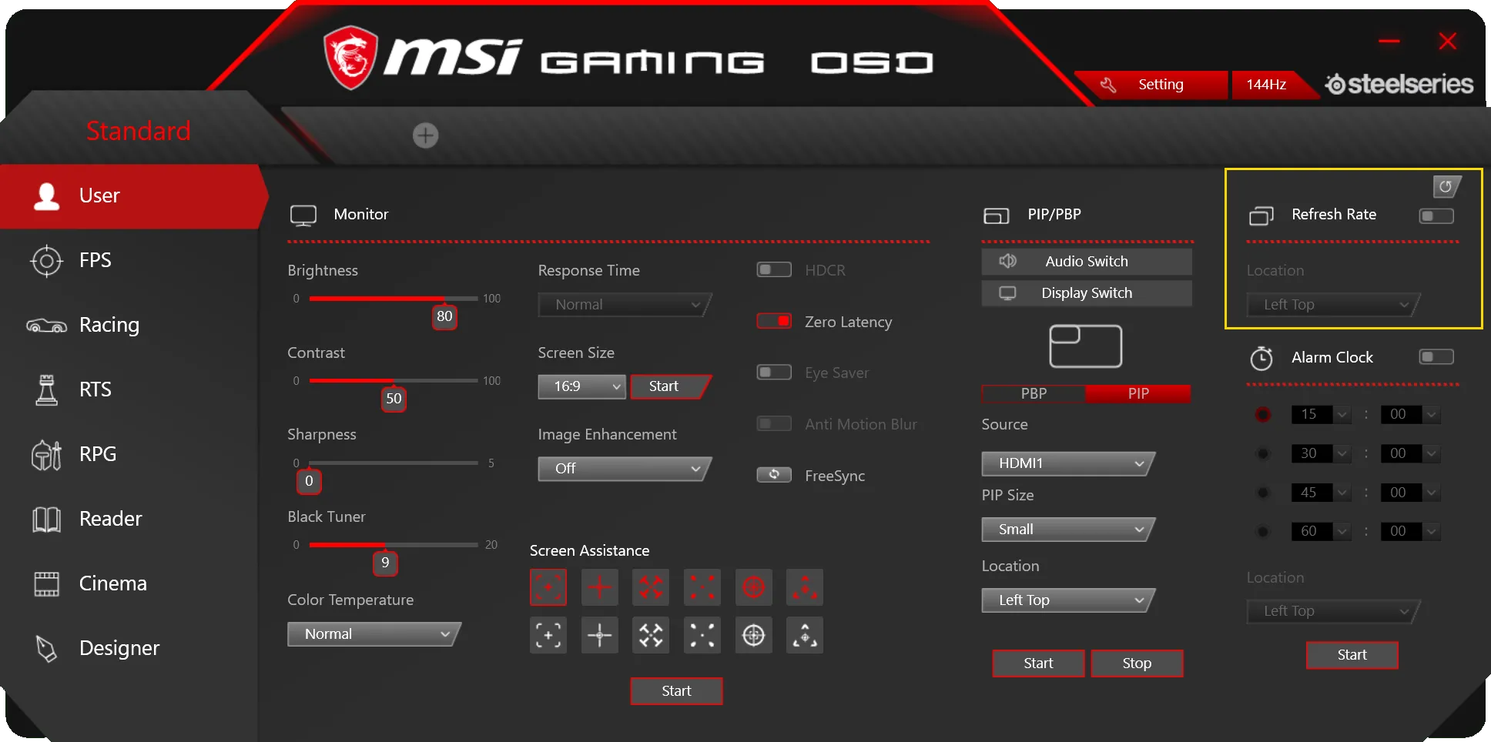Select the white bracket-dot crosshair
The height and width of the screenshot is (742, 1491).
tap(548, 635)
